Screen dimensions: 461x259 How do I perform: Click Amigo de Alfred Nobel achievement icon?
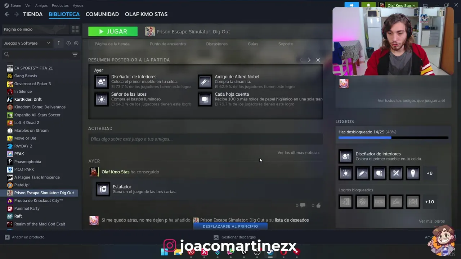tap(205, 82)
